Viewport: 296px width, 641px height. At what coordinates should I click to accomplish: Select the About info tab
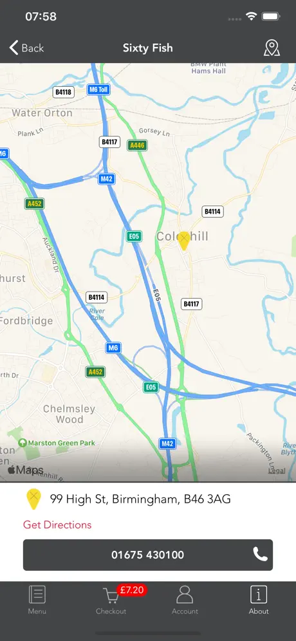pos(259,600)
